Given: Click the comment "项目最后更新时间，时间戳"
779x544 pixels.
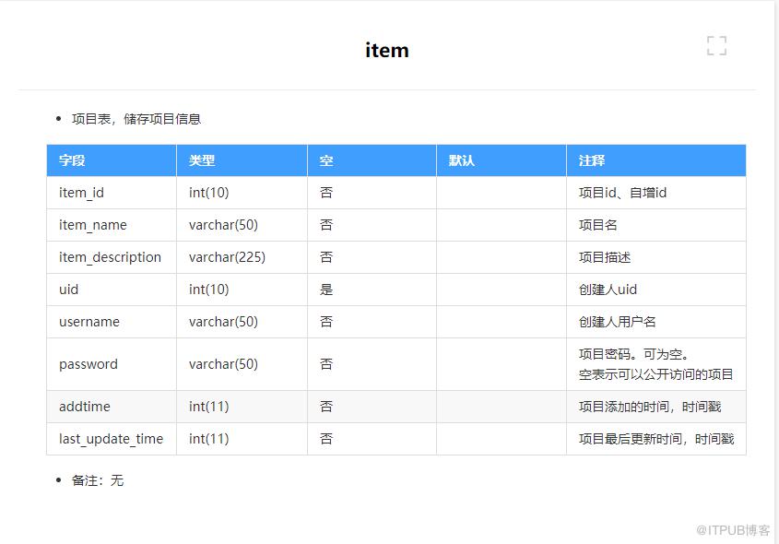Looking at the screenshot, I should point(656,439).
